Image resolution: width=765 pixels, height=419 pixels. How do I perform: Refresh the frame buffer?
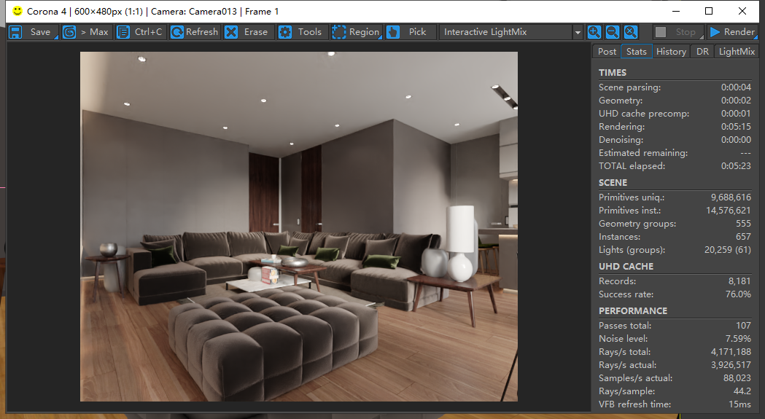pyautogui.click(x=194, y=32)
